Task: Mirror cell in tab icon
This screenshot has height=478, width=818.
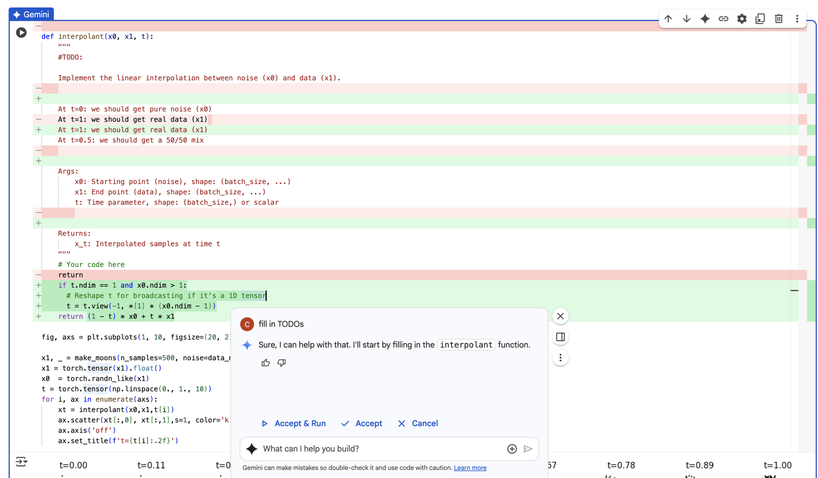Action: pos(760,19)
